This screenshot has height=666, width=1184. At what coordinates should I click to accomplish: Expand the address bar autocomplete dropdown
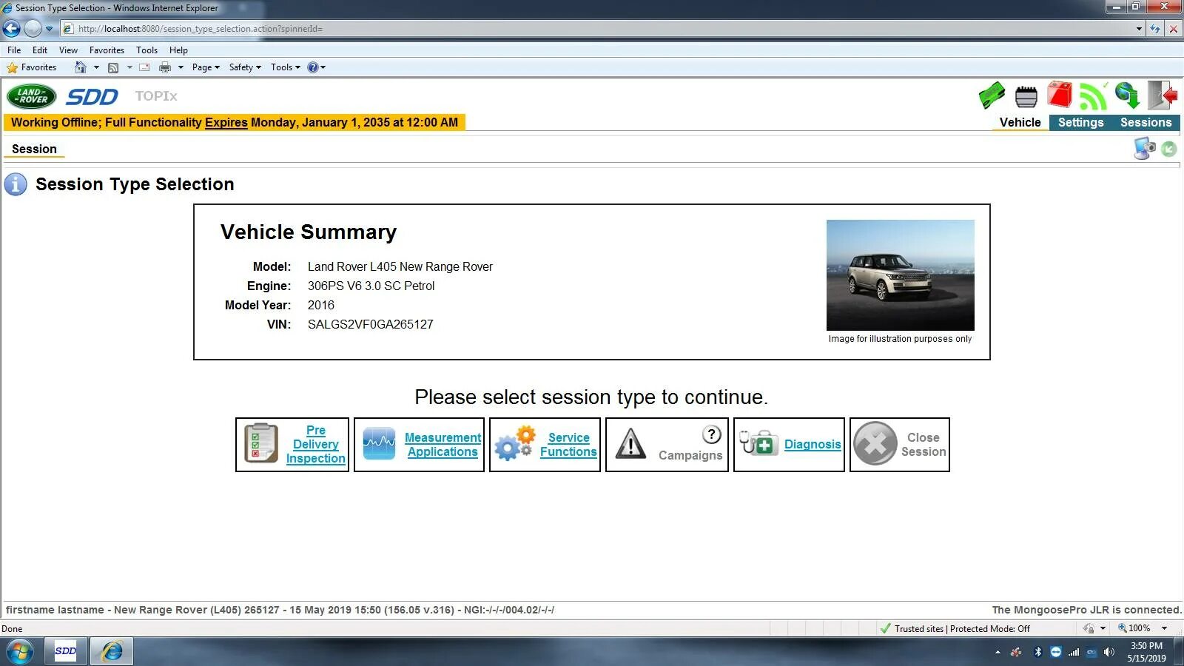click(1139, 29)
